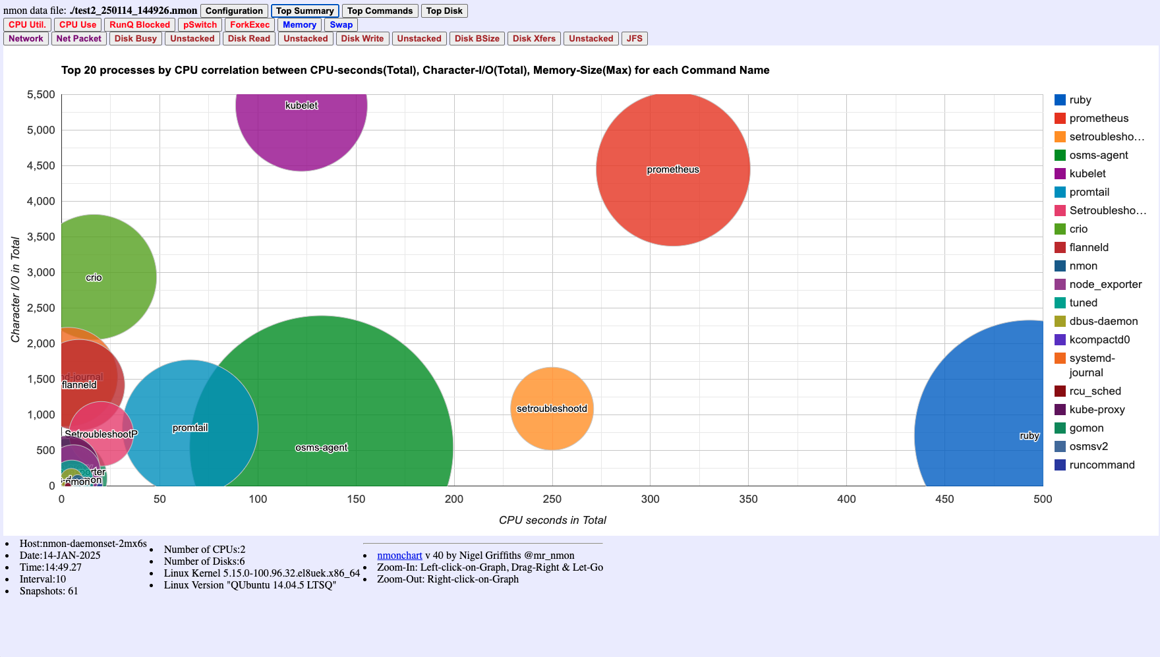Show the RunQ Blocked chart
The width and height of the screenshot is (1160, 657).
click(140, 24)
